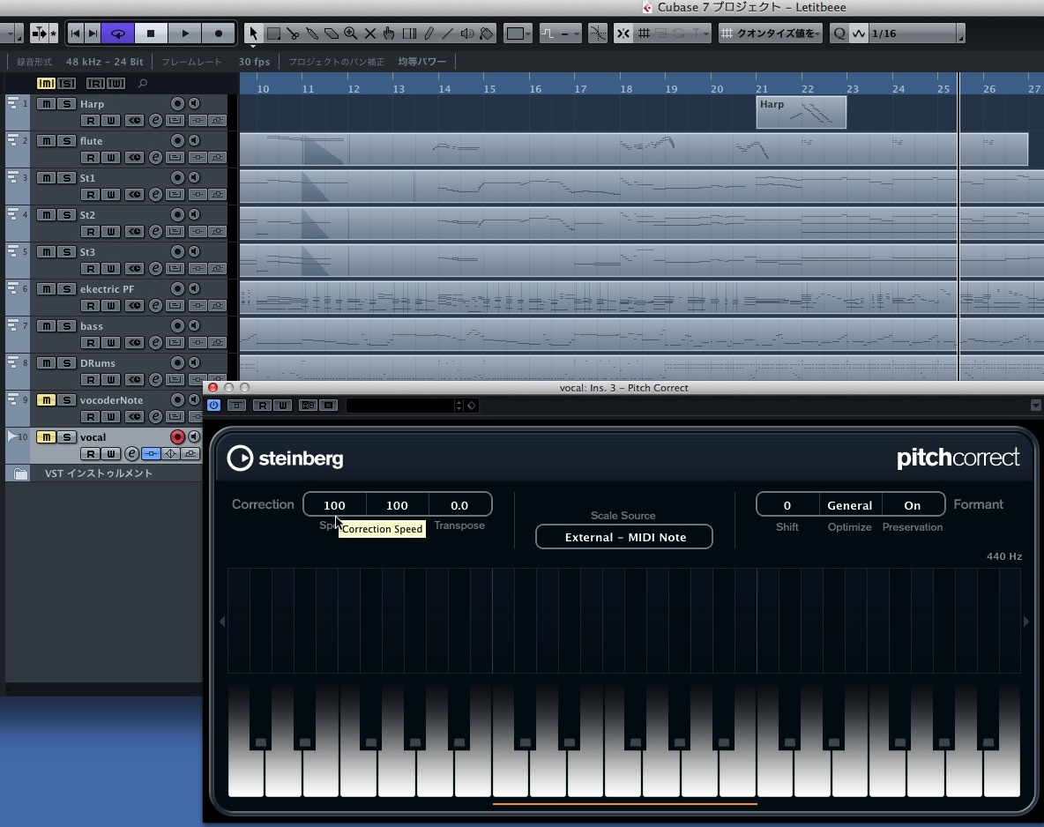Select the Zoom magnifier tool
1044x827 pixels.
coord(350,34)
